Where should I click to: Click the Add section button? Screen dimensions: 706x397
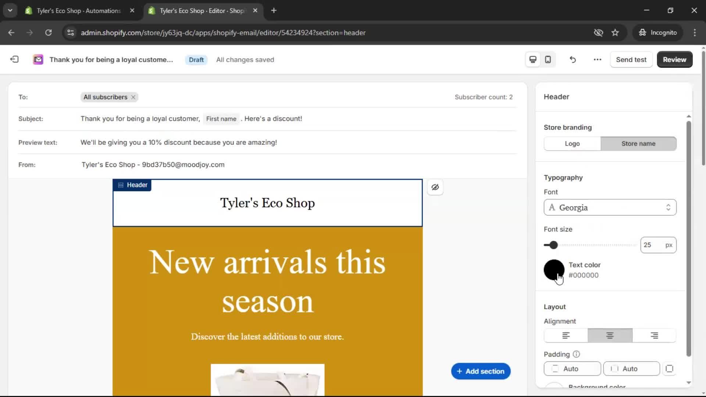480,371
